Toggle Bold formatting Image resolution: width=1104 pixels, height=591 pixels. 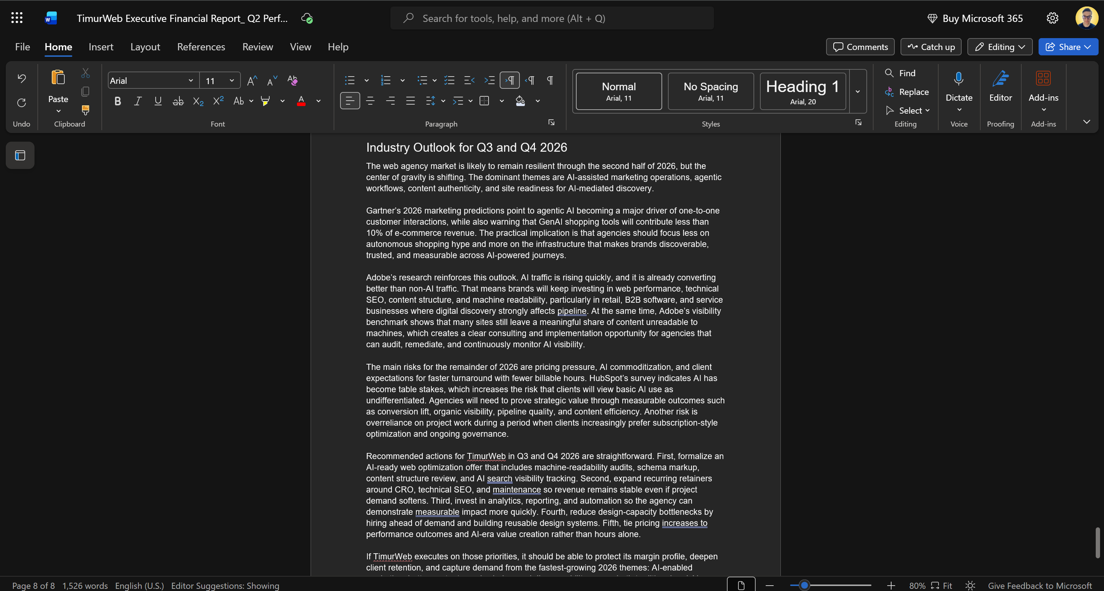pos(118,101)
